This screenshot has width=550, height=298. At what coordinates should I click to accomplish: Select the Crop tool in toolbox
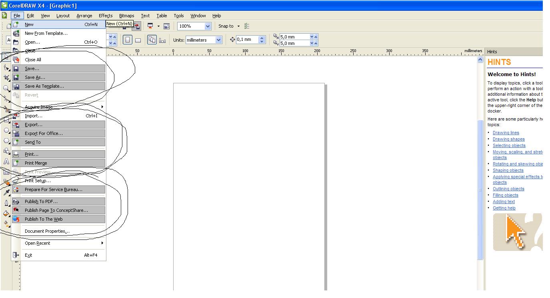coord(6,78)
